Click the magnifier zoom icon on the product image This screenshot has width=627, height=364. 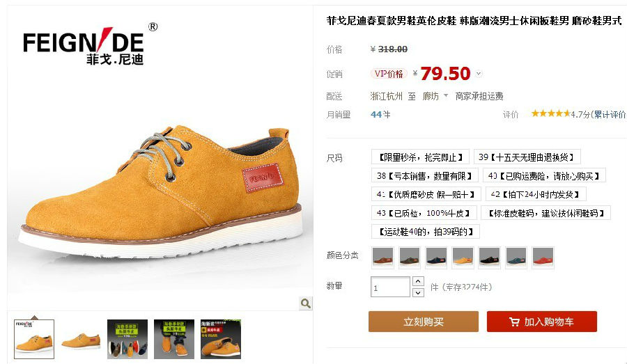(306, 303)
